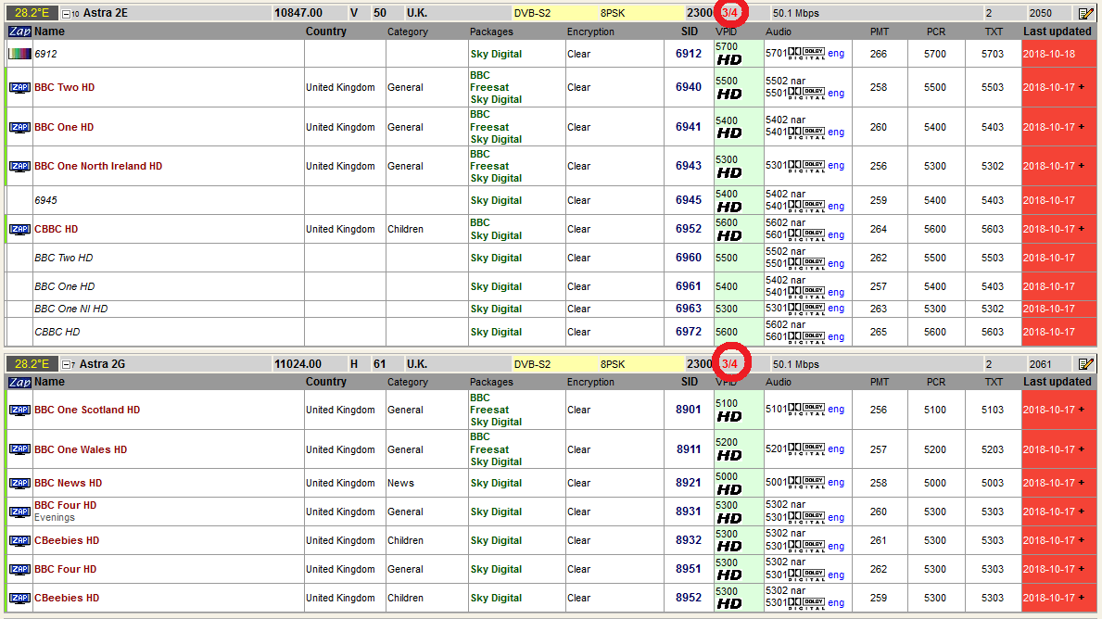Click the BBC package link in CBBC HD row
Viewport: 1102px width, 619px height.
(x=481, y=222)
